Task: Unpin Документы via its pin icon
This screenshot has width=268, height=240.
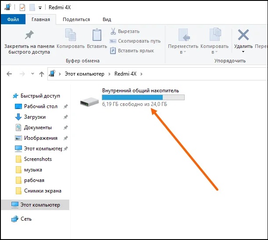Action: coord(66,127)
